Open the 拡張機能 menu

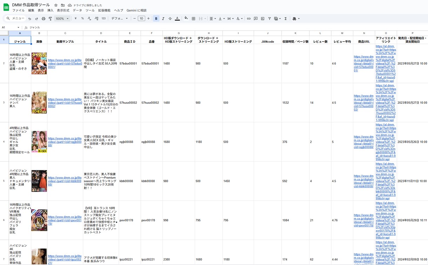click(104, 11)
